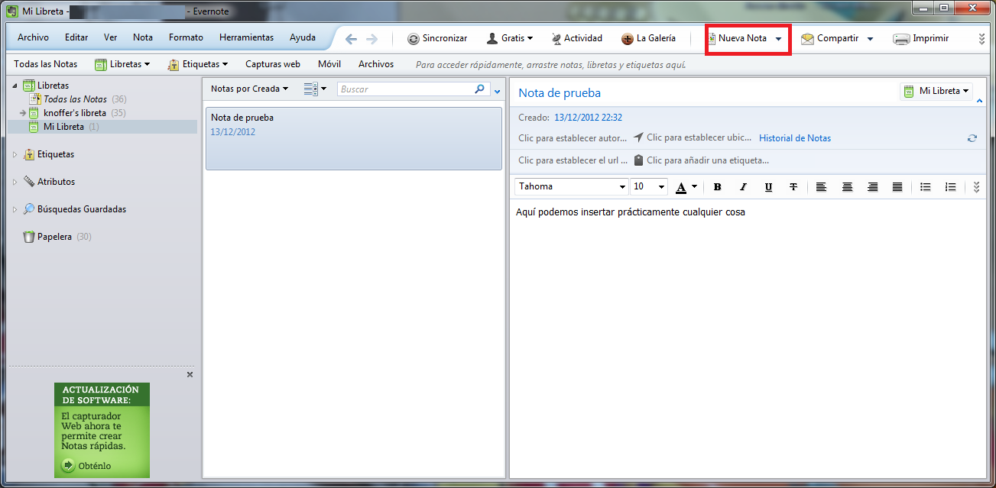This screenshot has width=996, height=488.
Task: Open the Compartir dropdown arrow
Action: point(871,39)
